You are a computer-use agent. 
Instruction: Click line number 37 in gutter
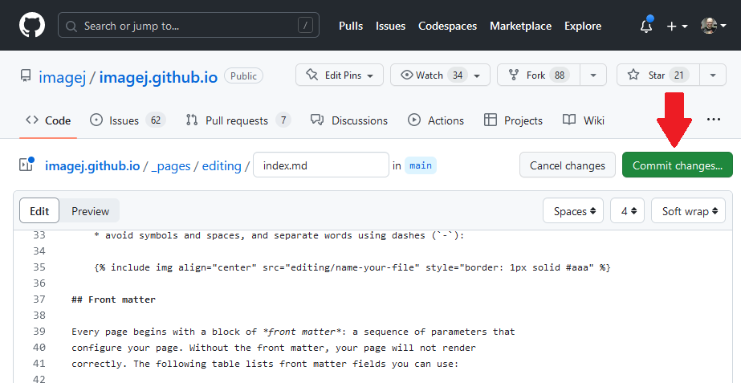[39, 299]
